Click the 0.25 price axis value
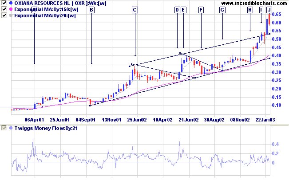The image size is (289, 180). coord(277,80)
